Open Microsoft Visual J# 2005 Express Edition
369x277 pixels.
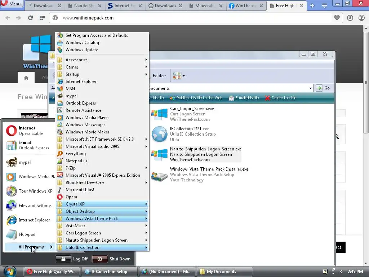pyautogui.click(x=102, y=175)
